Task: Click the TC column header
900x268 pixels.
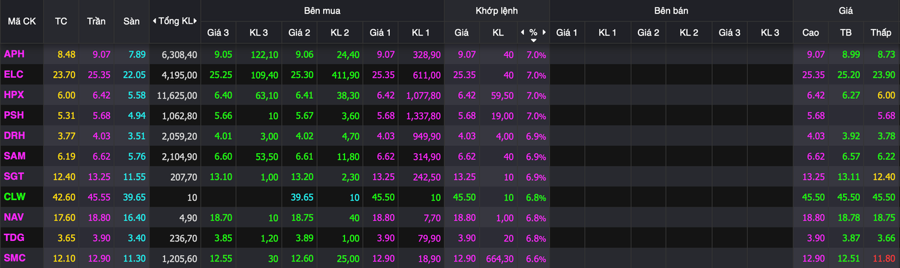Action: point(62,21)
